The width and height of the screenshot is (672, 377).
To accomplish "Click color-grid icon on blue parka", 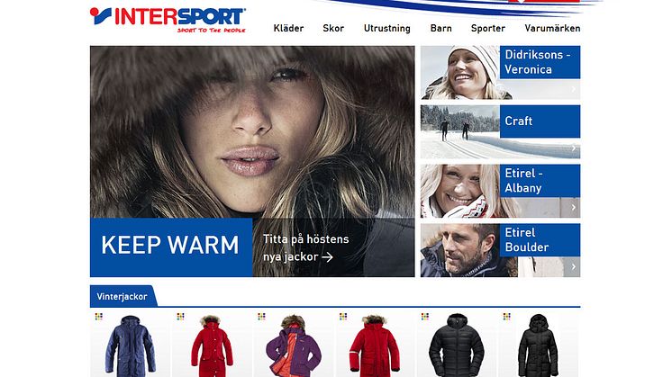I will [x=99, y=317].
